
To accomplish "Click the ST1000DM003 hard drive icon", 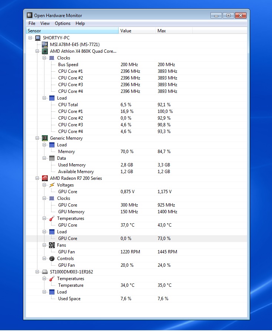I will (x=44, y=272).
